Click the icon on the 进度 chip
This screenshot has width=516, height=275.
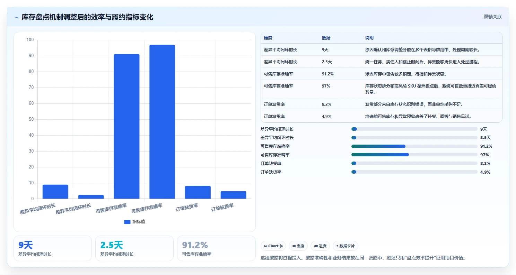316,246
